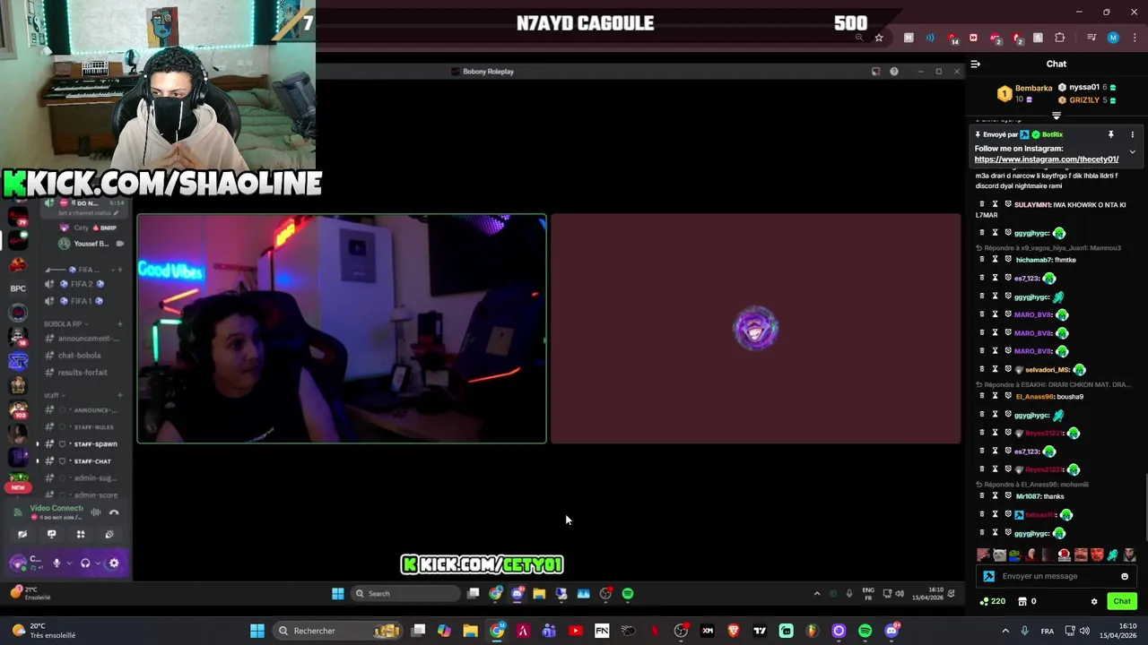Open browser profile avatar M
This screenshot has height=645, width=1148.
tap(1113, 38)
